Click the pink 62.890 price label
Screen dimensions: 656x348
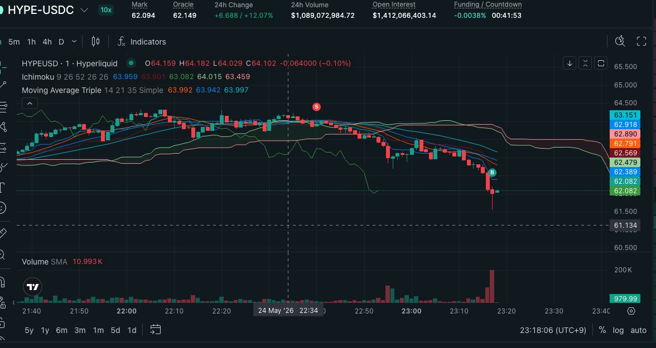[x=625, y=134]
